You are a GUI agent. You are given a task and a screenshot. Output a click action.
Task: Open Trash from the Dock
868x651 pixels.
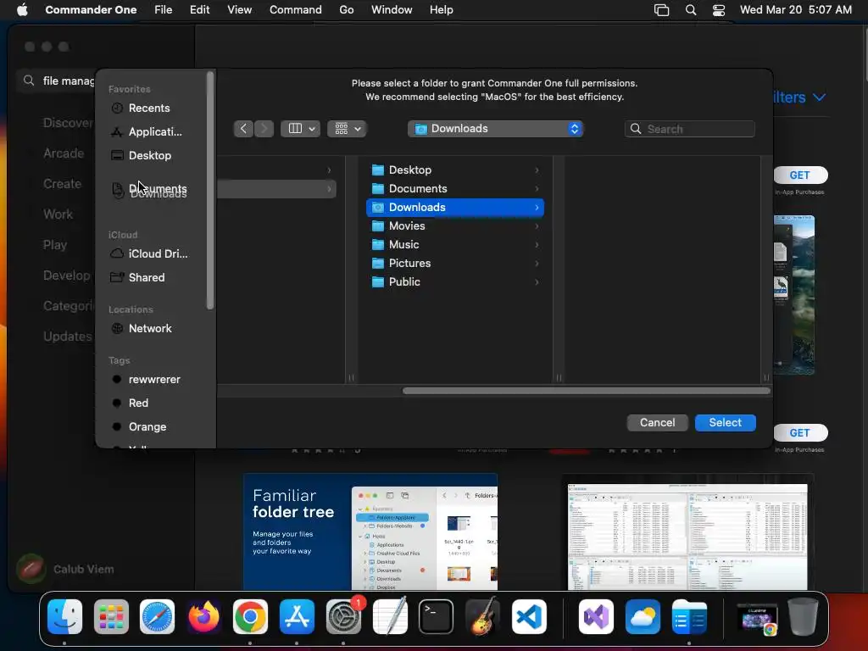click(x=803, y=616)
